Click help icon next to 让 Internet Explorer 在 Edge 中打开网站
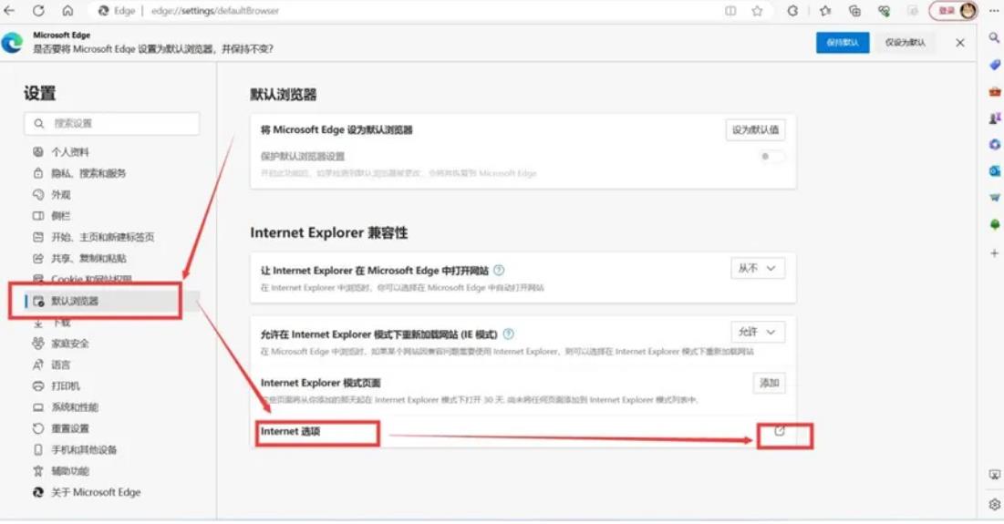The width and height of the screenshot is (1004, 524). [x=499, y=270]
